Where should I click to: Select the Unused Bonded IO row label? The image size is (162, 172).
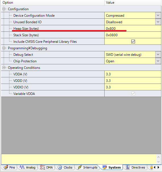(x=27, y=22)
